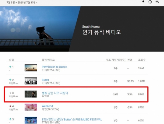Click Permission to Dance thumbnail

click(31, 68)
